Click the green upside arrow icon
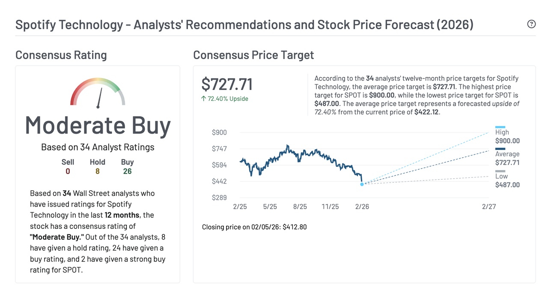 click(x=204, y=99)
